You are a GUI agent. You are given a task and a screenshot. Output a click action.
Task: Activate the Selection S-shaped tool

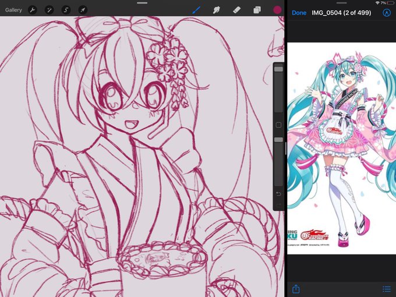[66, 10]
